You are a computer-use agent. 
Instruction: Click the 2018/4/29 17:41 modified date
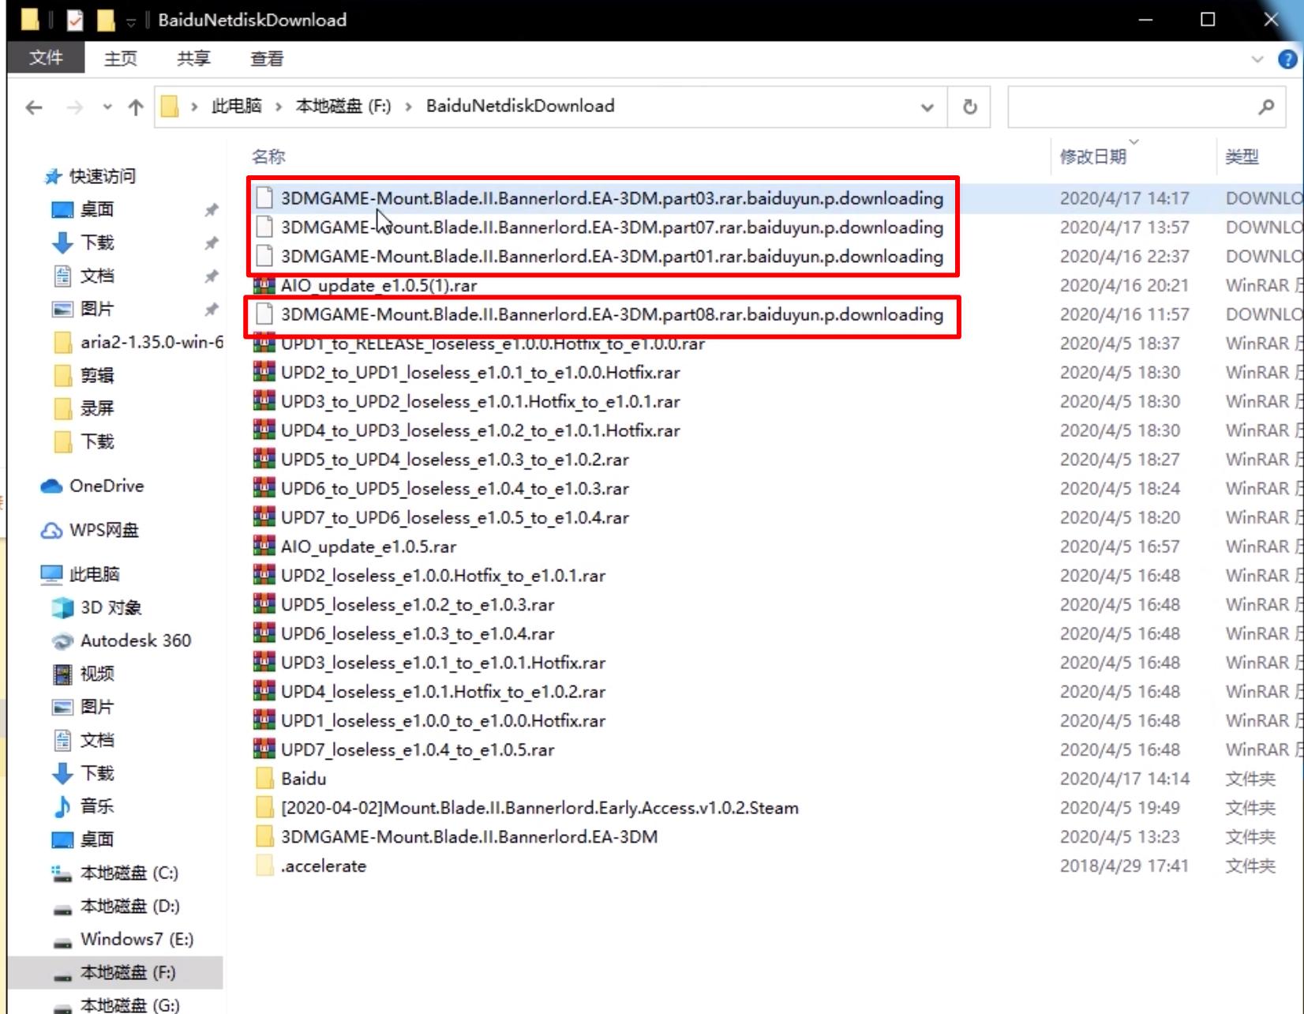pyautogui.click(x=1124, y=866)
